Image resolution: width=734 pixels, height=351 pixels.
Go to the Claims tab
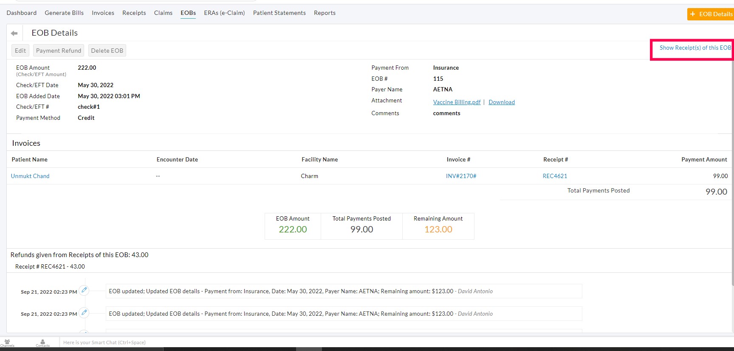[163, 13]
